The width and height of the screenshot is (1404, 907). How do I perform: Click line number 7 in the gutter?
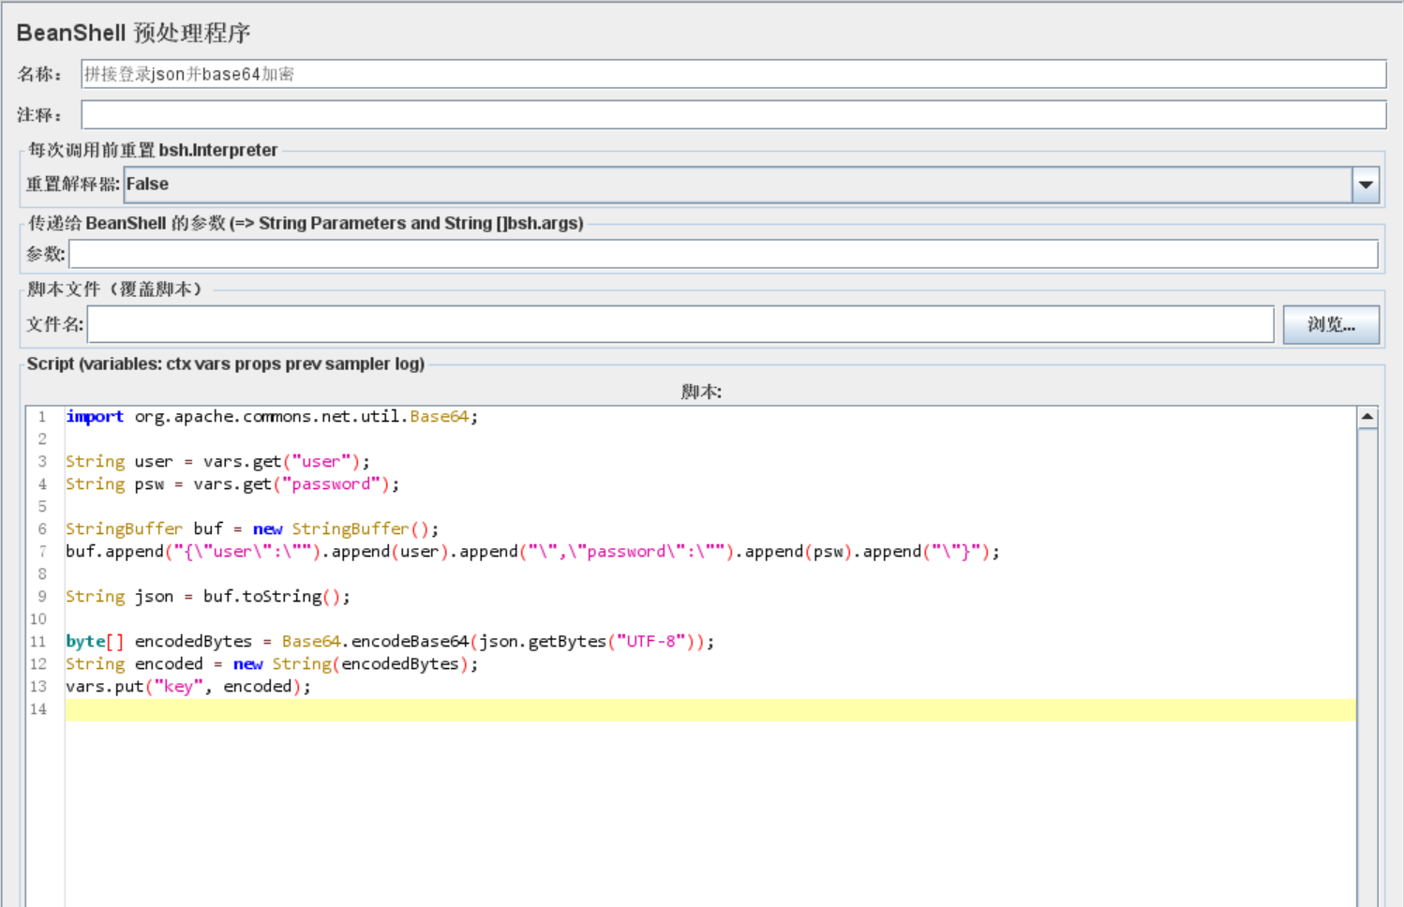coord(42,552)
